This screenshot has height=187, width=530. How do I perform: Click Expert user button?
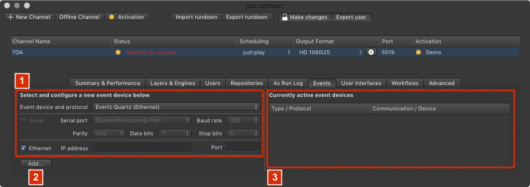tap(352, 17)
